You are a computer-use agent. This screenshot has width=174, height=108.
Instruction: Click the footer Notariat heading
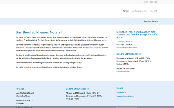20,89
